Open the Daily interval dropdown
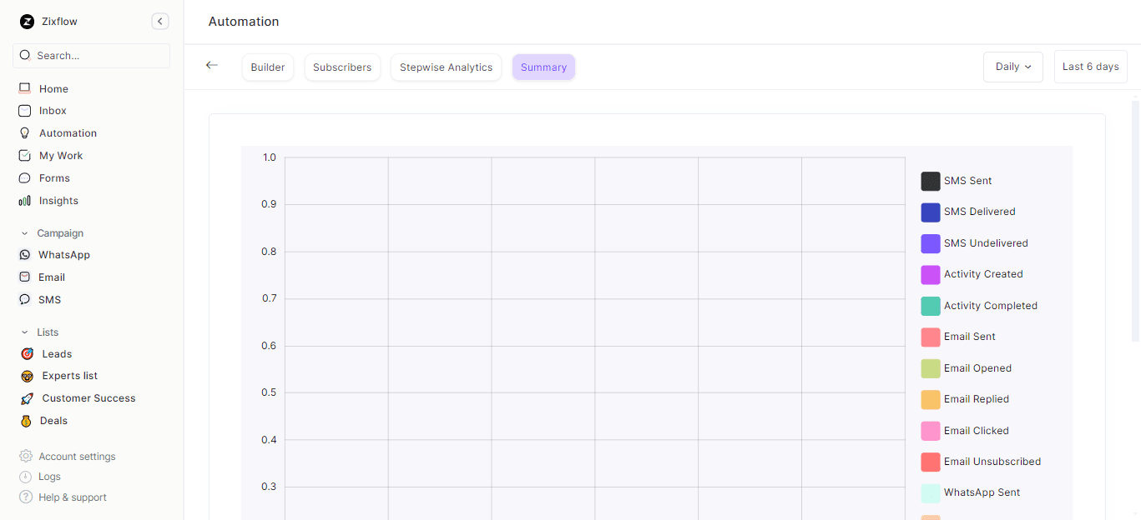Image resolution: width=1141 pixels, height=520 pixels. pos(1012,67)
